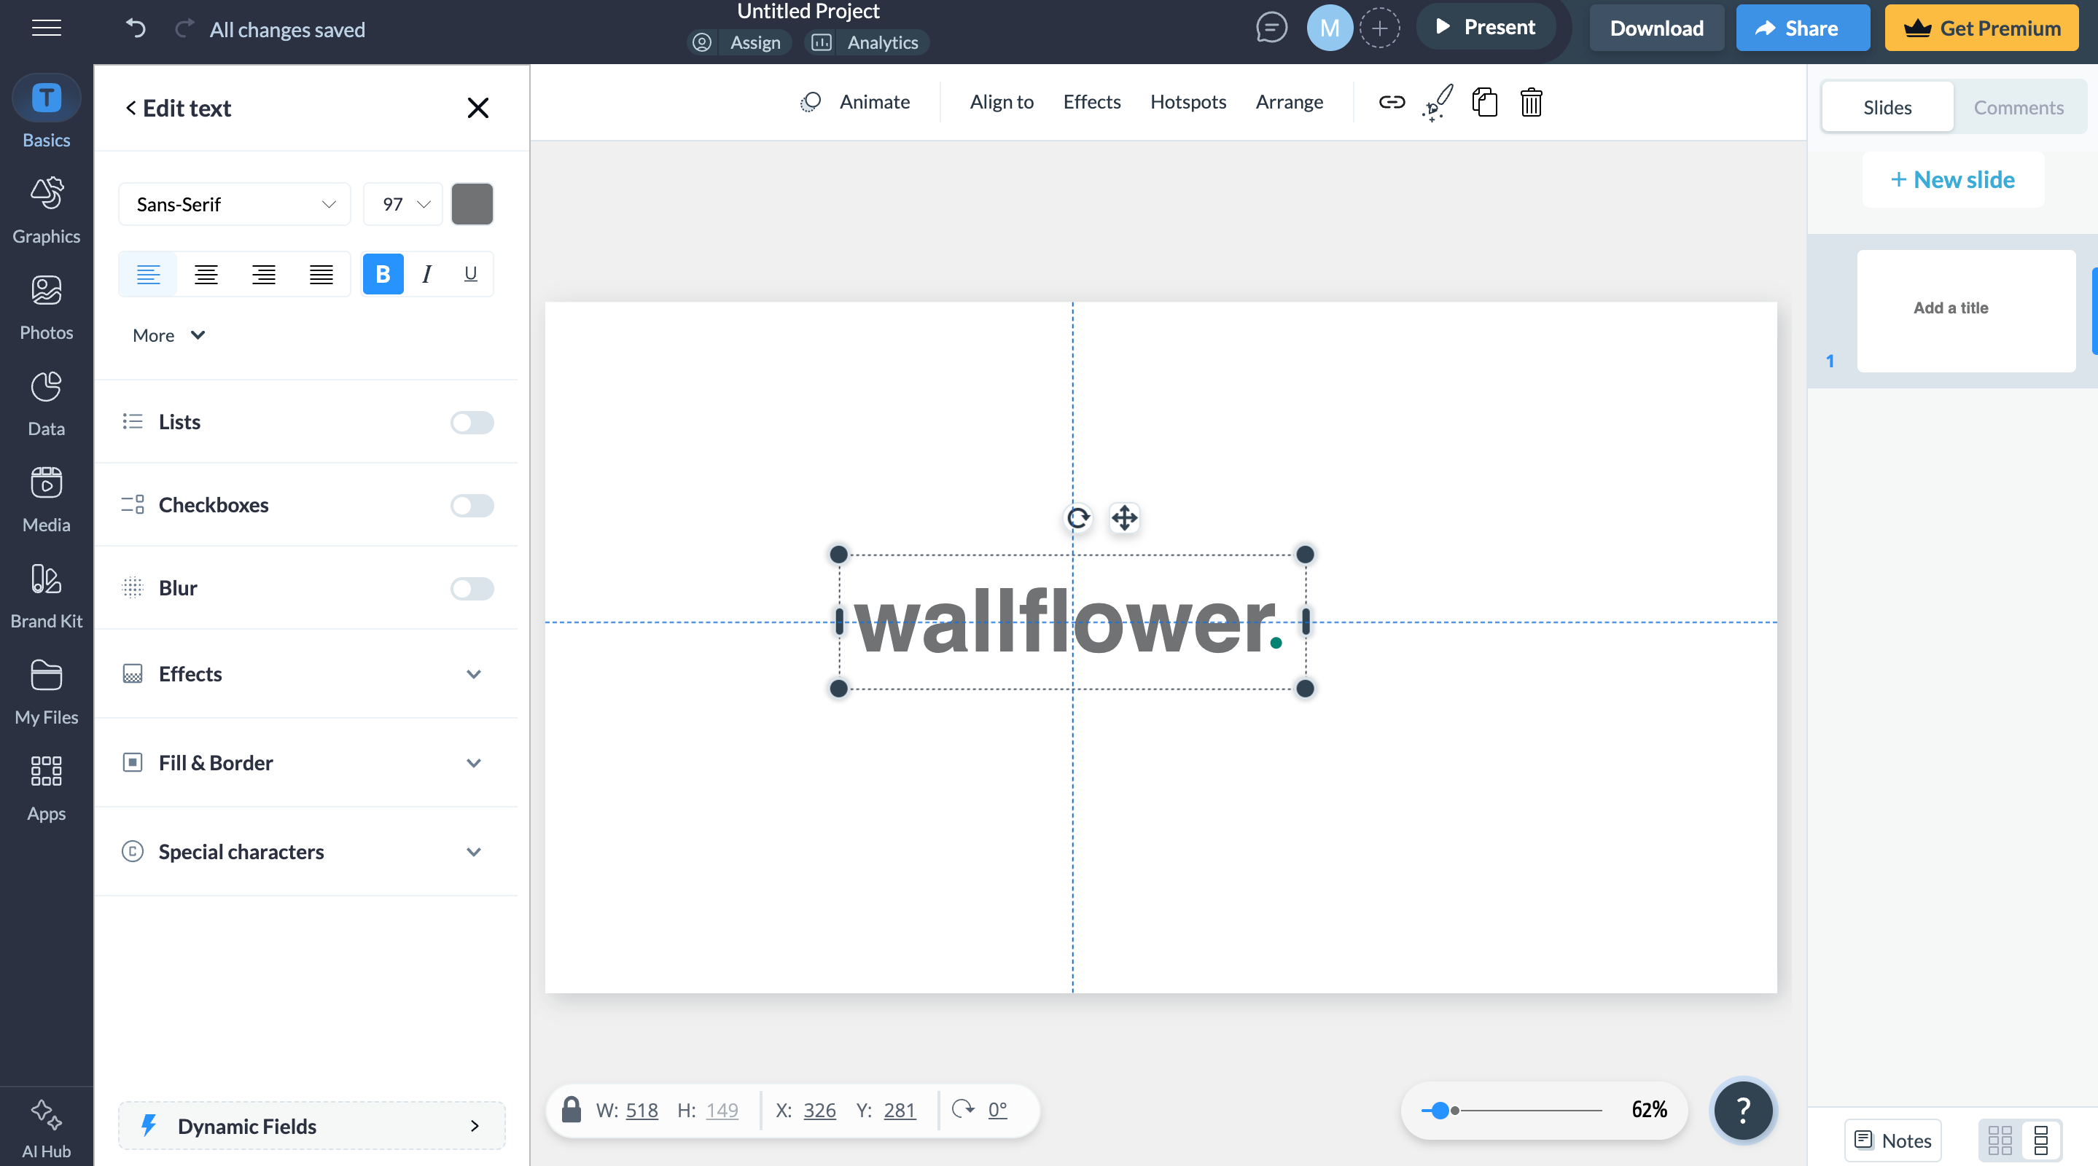Click the copy style paintbrush icon
This screenshot has width=2098, height=1166.
pyautogui.click(x=1438, y=102)
